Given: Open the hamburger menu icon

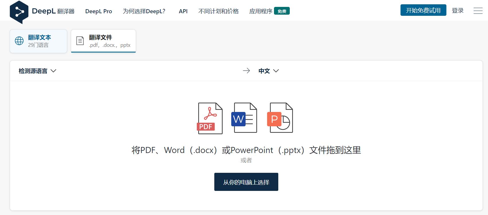Looking at the screenshot, I should click(478, 11).
